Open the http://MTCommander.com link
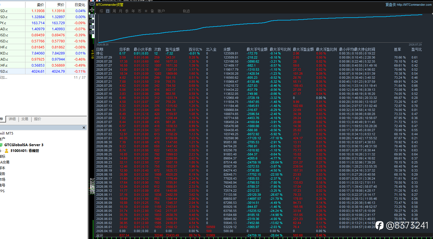 click(x=414, y=5)
